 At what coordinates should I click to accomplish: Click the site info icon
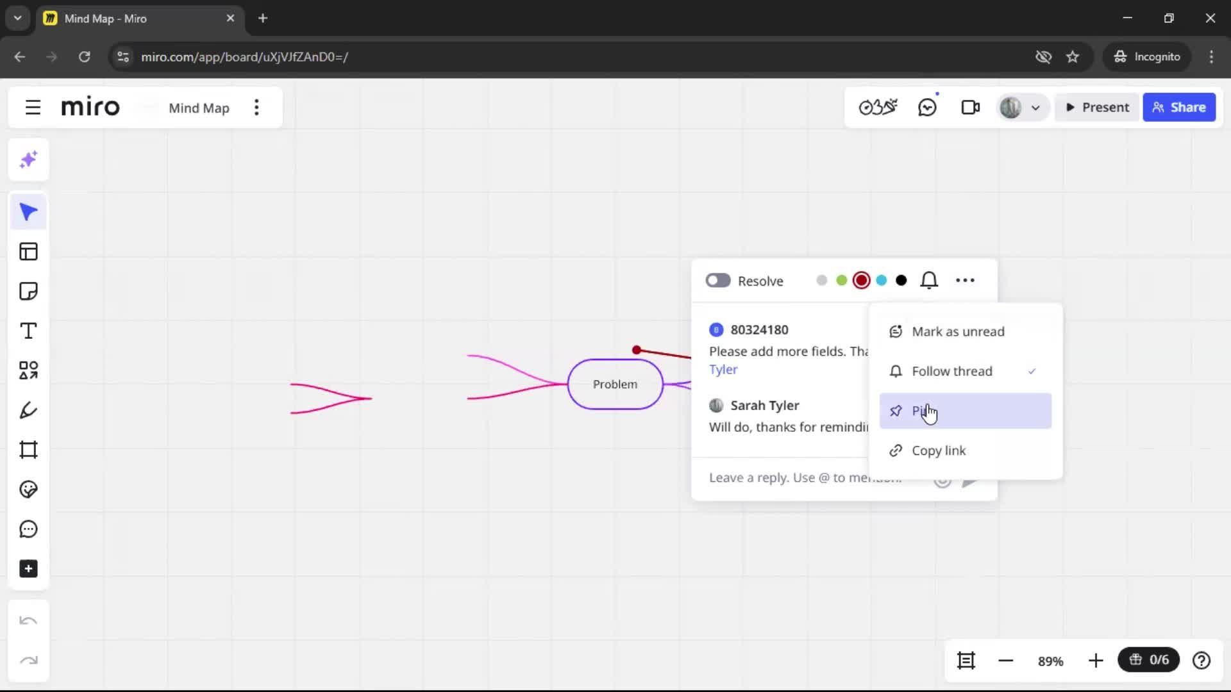(123, 57)
